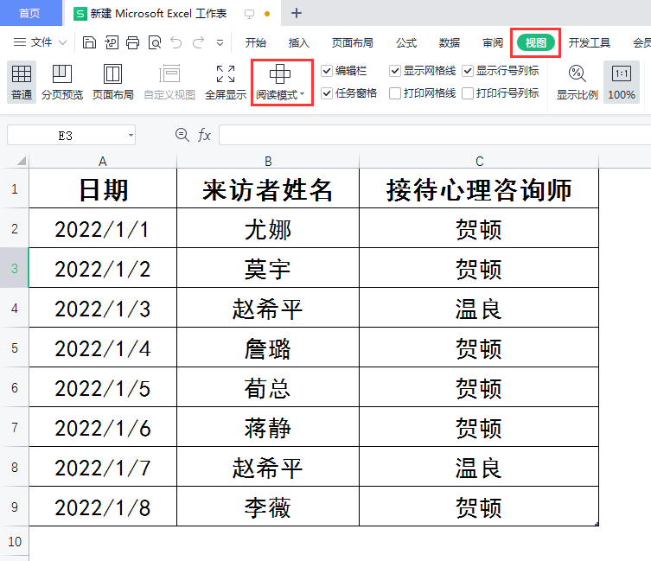Open the 插入 ribbon tab
The height and width of the screenshot is (561, 651).
(298, 42)
